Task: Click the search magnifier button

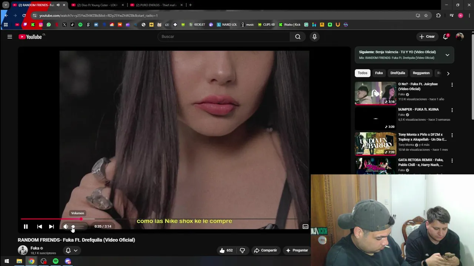Action: pos(298,37)
